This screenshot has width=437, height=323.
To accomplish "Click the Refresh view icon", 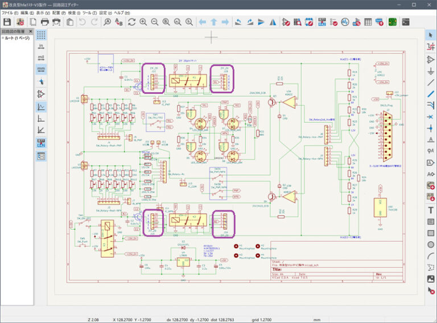I will coord(131,22).
